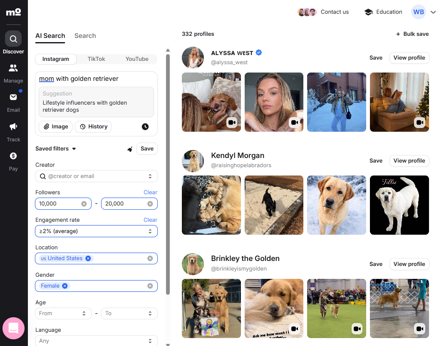
Task: Click the Contact us link
Action: point(335,12)
